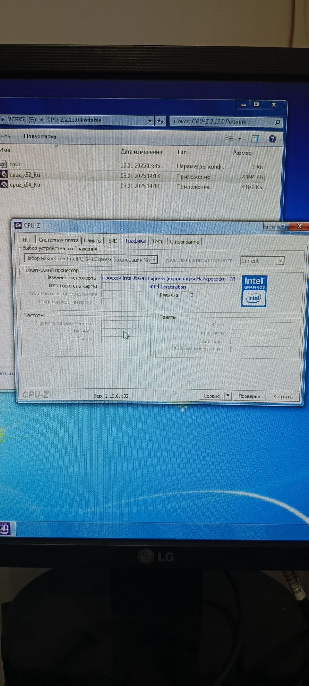Viewport: 309px width, 686px height.
Task: Click Новая папка in Explorer toolbar
Action: pos(40,136)
